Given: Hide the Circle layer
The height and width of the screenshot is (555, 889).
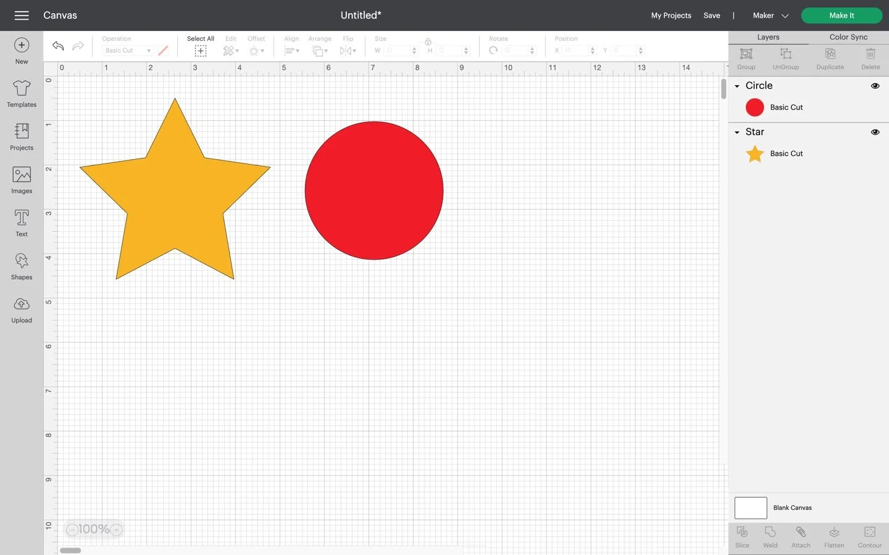Looking at the screenshot, I should click(875, 86).
